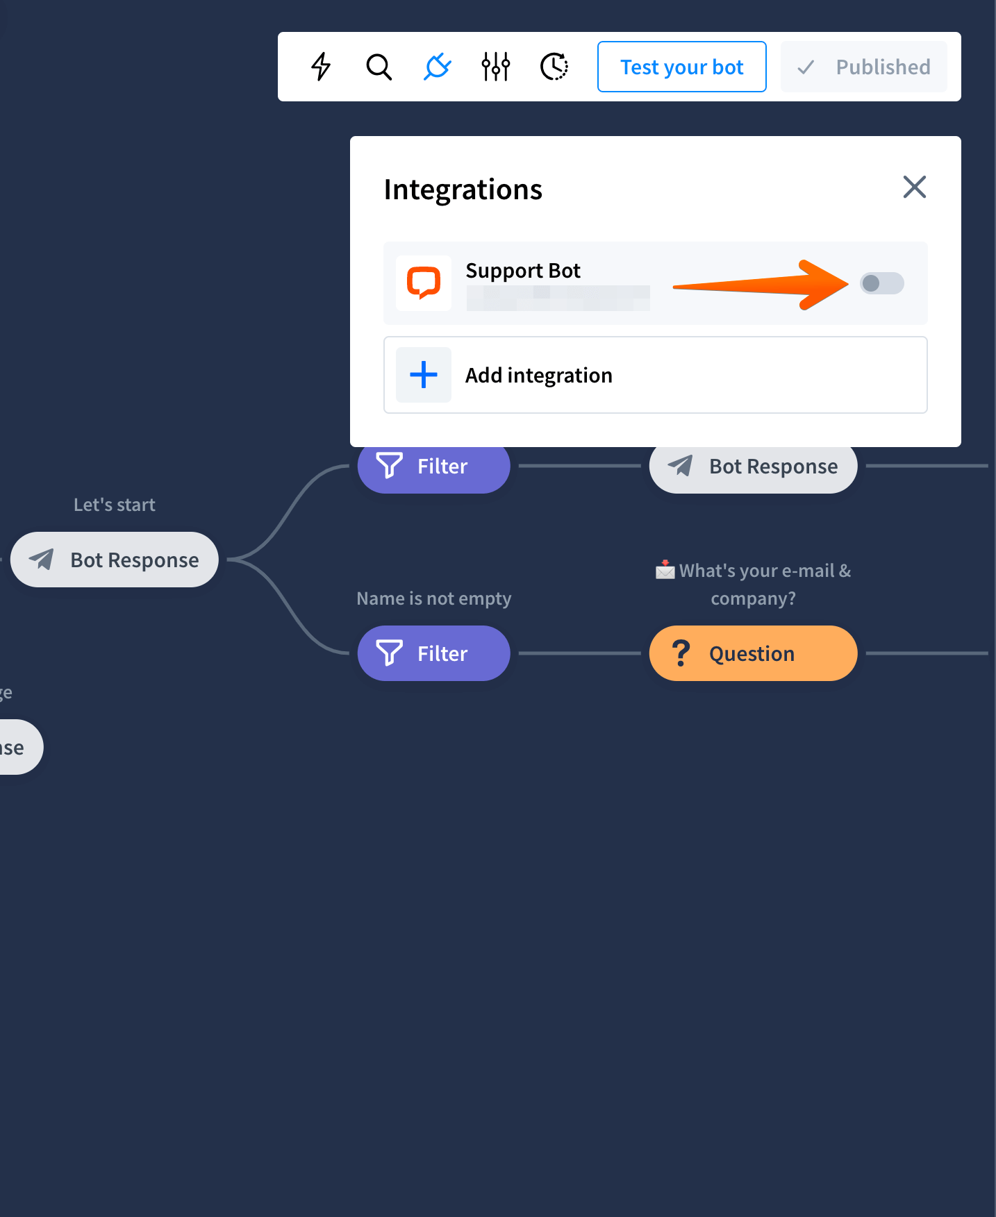Select the Name is not empty Filter block
Screen dimensions: 996x1217
[x=434, y=653]
